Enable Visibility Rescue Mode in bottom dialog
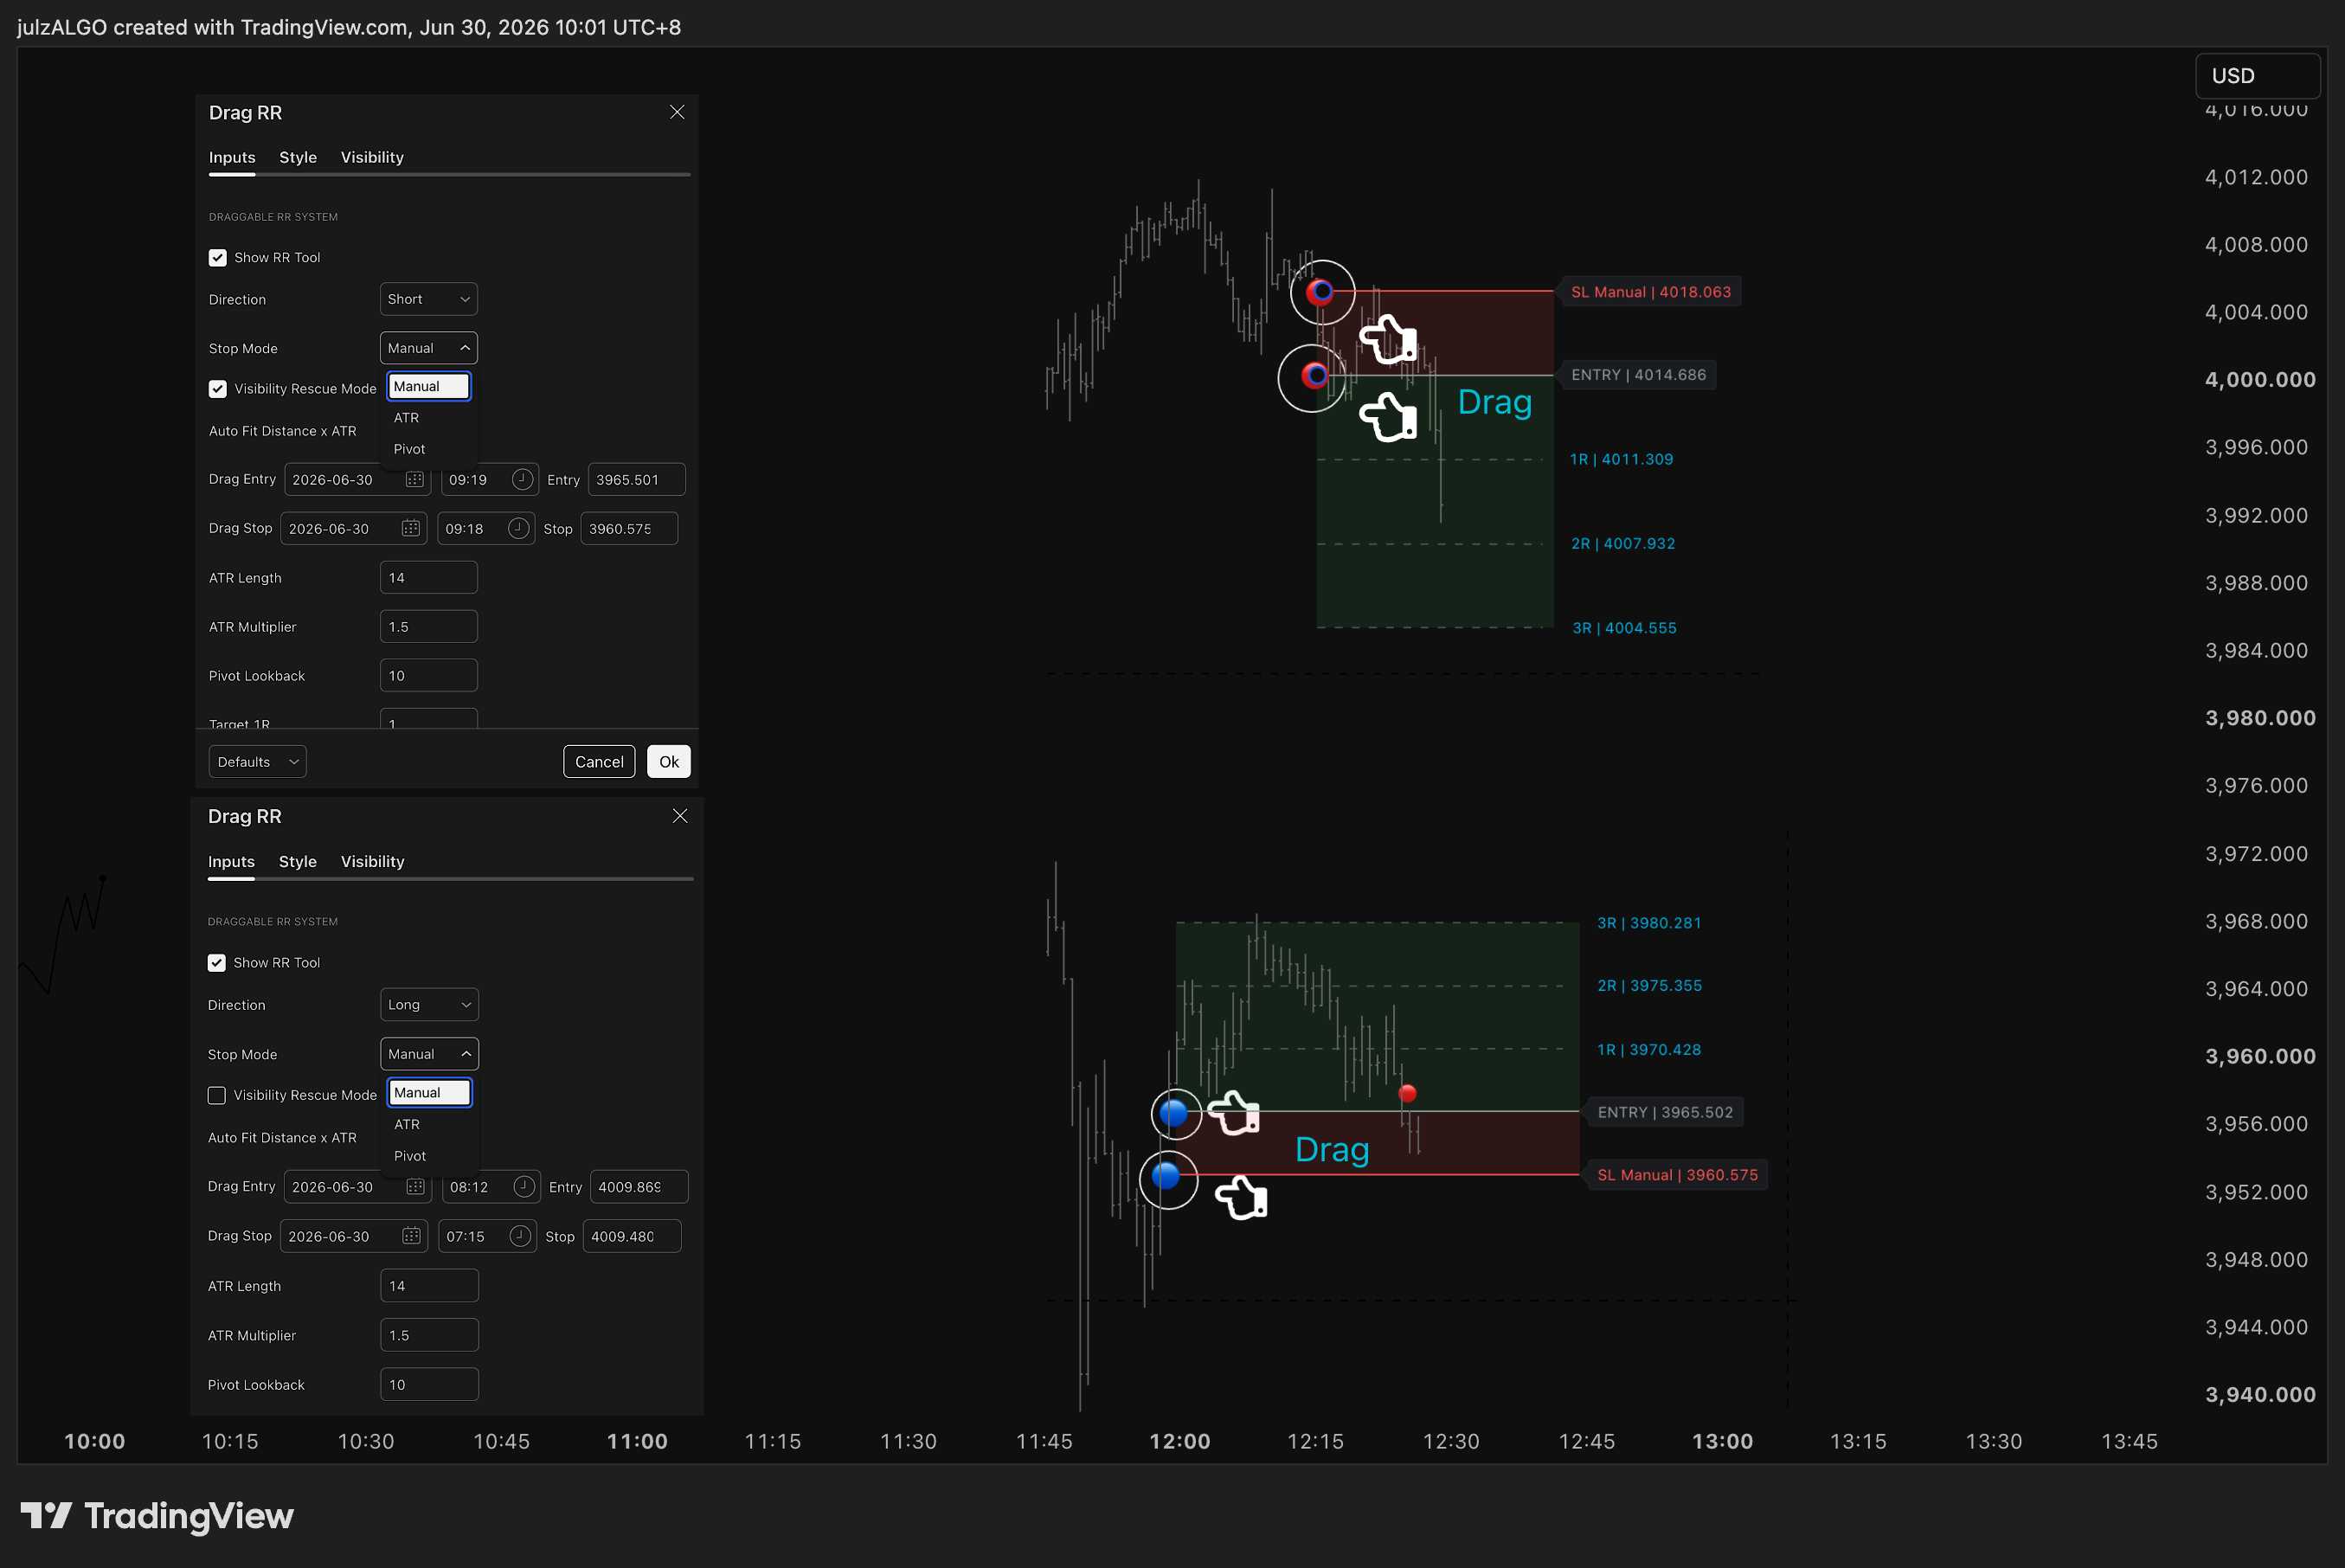The height and width of the screenshot is (1568, 2345). tap(216, 1095)
